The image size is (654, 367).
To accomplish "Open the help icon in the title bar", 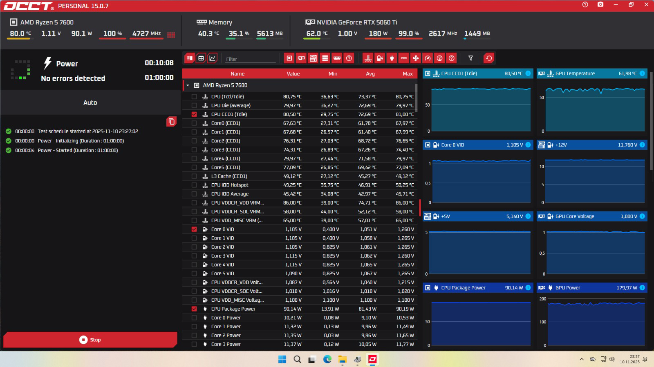I will pyautogui.click(x=585, y=5).
